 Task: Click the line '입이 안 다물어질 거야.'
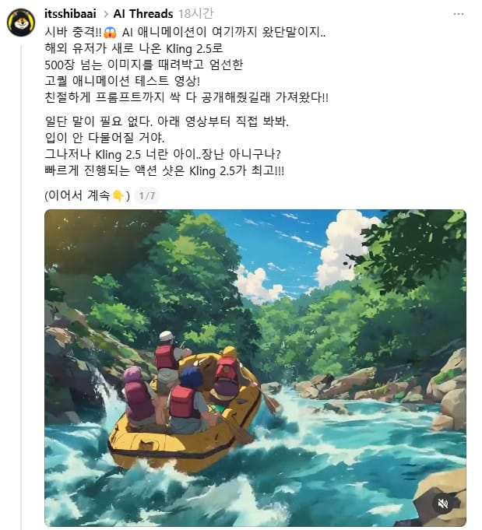pyautogui.click(x=104, y=138)
